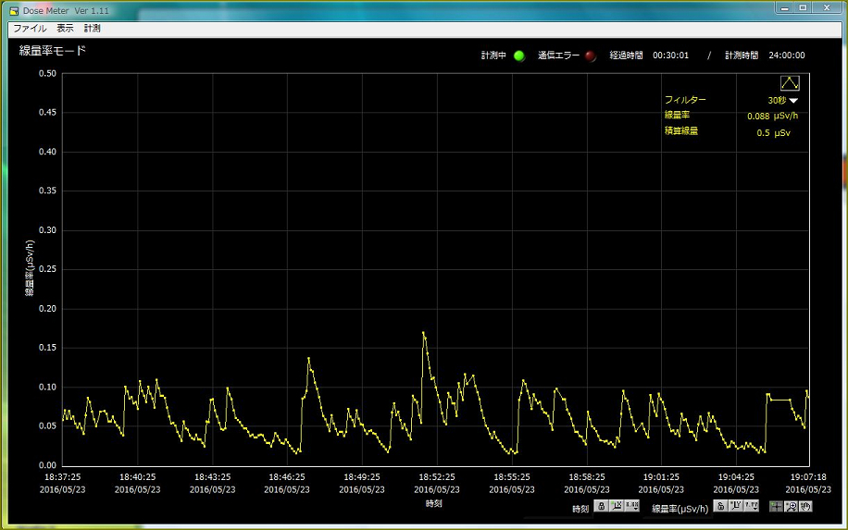Click the 0.088 μSv/h dose rate value
The image size is (848, 530).
pyautogui.click(x=772, y=116)
